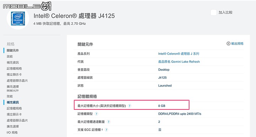Show help tooltip for 最大記憶體通道數量

(x=108, y=122)
